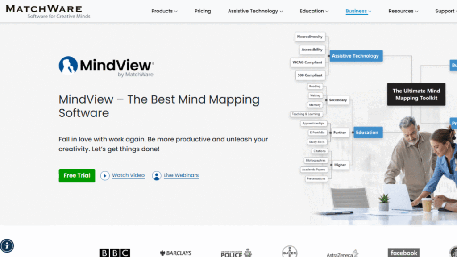The image size is (457, 257).
Task: Expand the Support dropdown
Action: tap(445, 11)
